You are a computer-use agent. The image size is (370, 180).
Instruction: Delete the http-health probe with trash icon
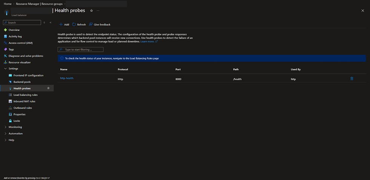pos(351,78)
